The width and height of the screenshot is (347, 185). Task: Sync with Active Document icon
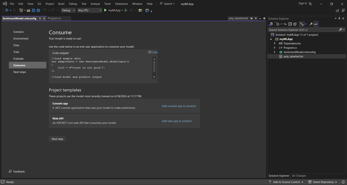tap(285, 24)
